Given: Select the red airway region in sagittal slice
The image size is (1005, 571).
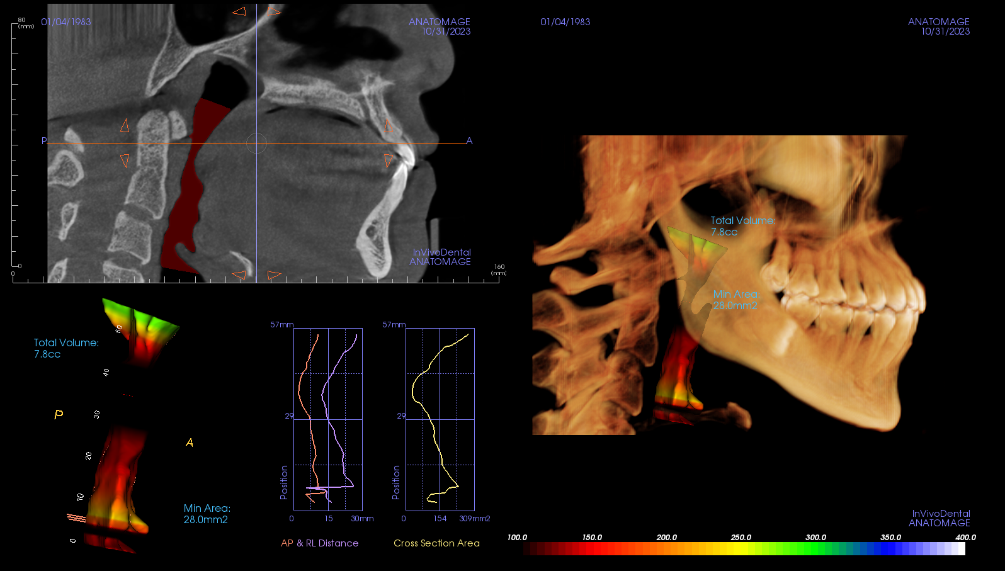Looking at the screenshot, I should pos(189,189).
